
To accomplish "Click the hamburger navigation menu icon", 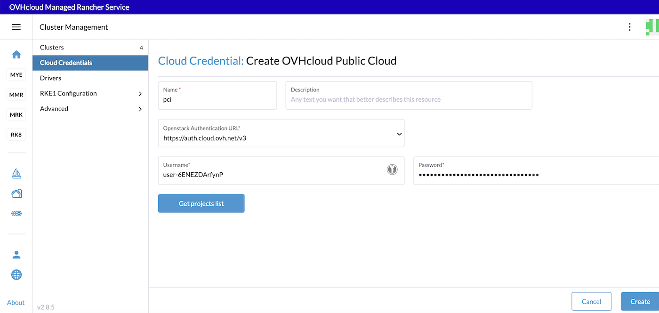I will point(16,27).
